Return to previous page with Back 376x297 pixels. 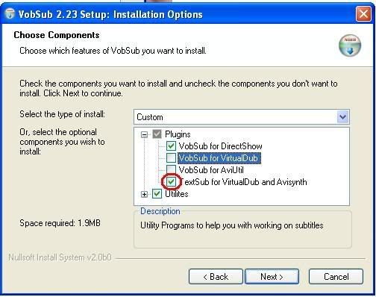point(216,277)
